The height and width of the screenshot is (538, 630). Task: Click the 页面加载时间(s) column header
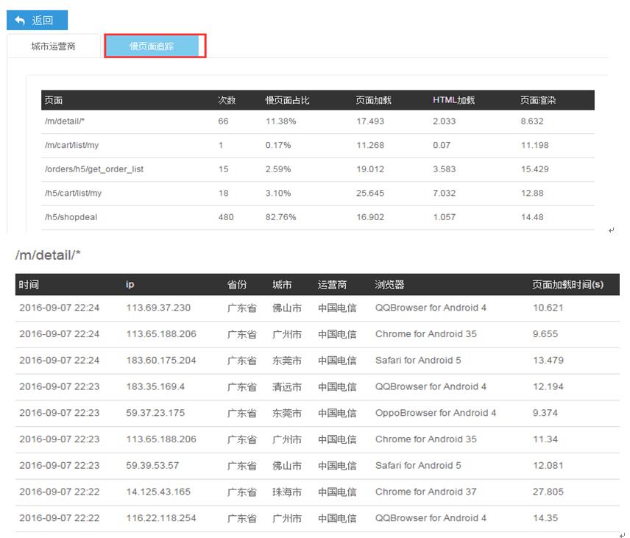click(567, 285)
